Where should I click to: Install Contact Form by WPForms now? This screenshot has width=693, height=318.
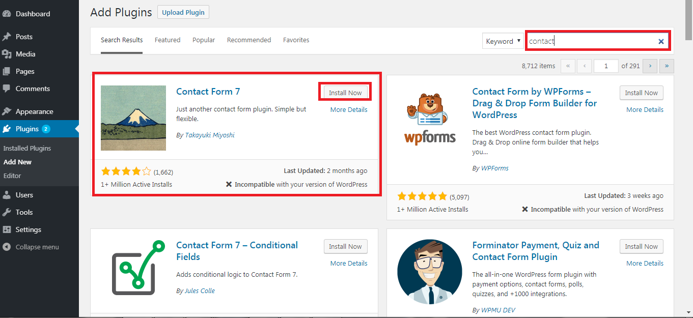tap(642, 93)
